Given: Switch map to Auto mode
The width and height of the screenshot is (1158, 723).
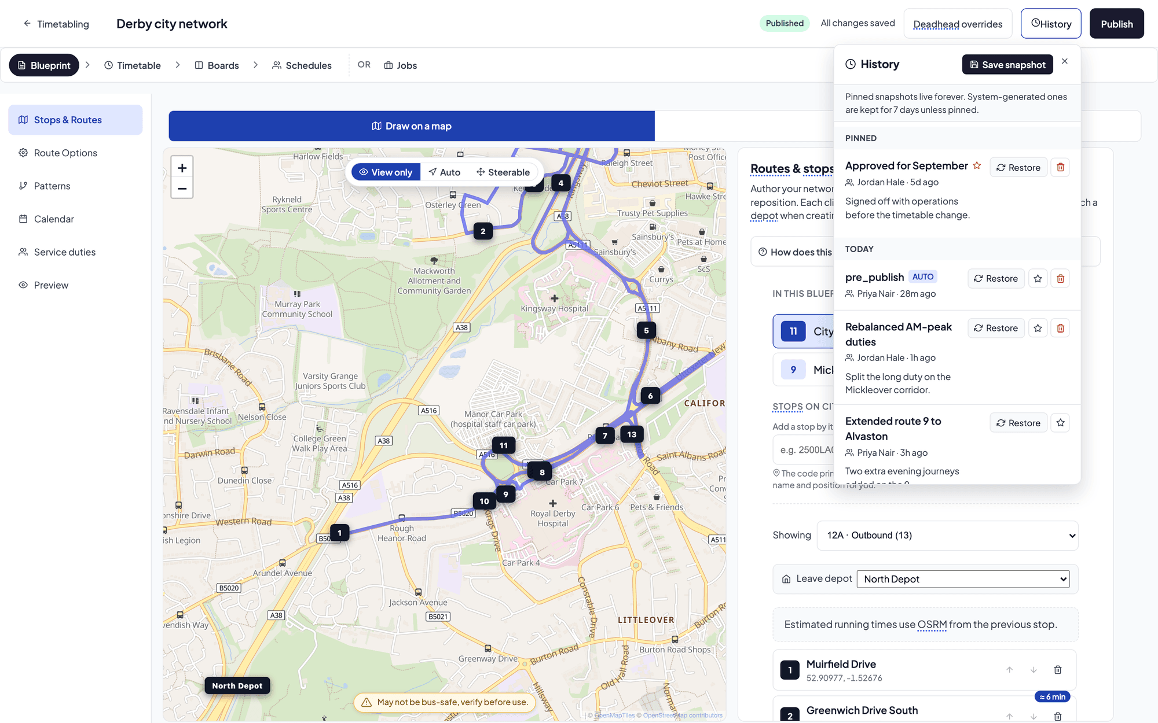Looking at the screenshot, I should tap(445, 172).
